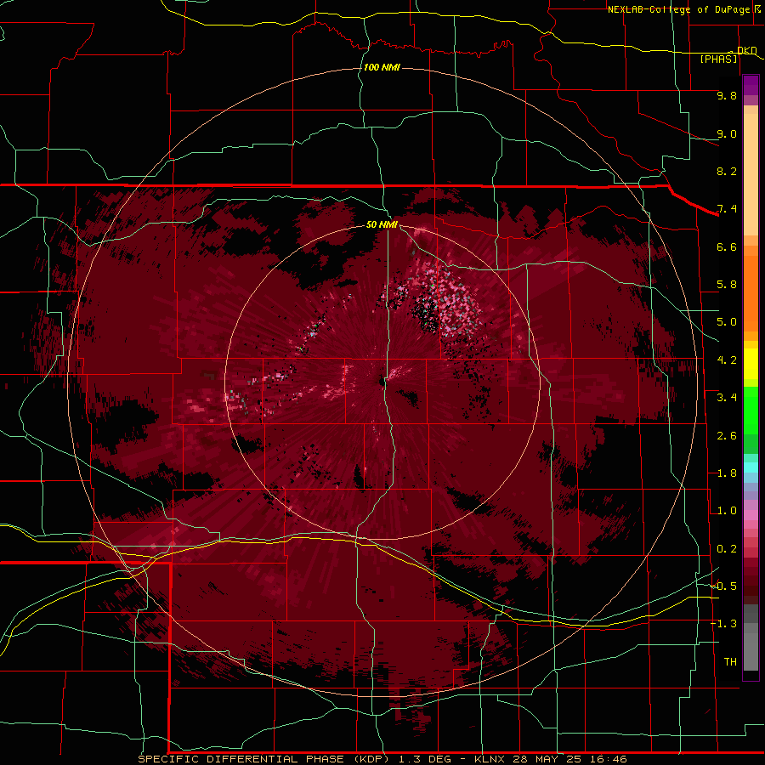Click the cyan segment of the color bar

tap(751, 467)
